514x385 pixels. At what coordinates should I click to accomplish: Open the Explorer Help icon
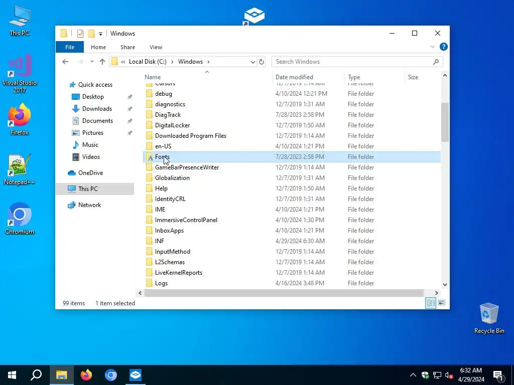(444, 47)
